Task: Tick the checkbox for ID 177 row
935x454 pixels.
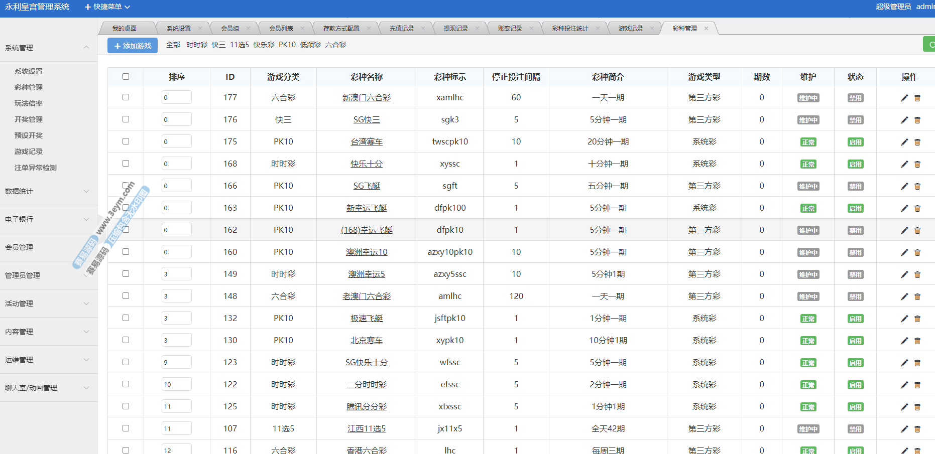Action: click(126, 97)
